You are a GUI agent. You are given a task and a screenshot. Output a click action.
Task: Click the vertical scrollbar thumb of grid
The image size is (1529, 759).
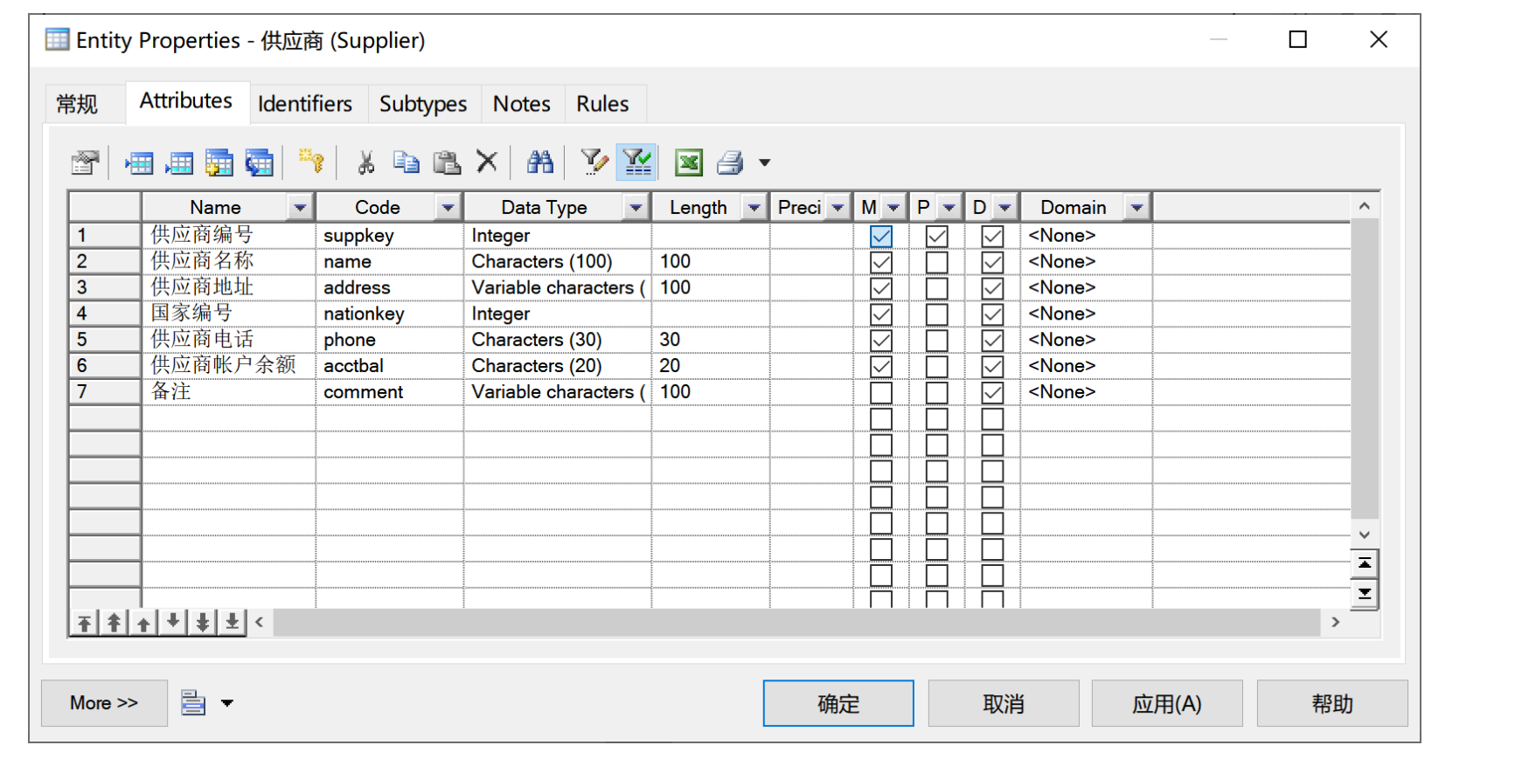click(x=1365, y=368)
